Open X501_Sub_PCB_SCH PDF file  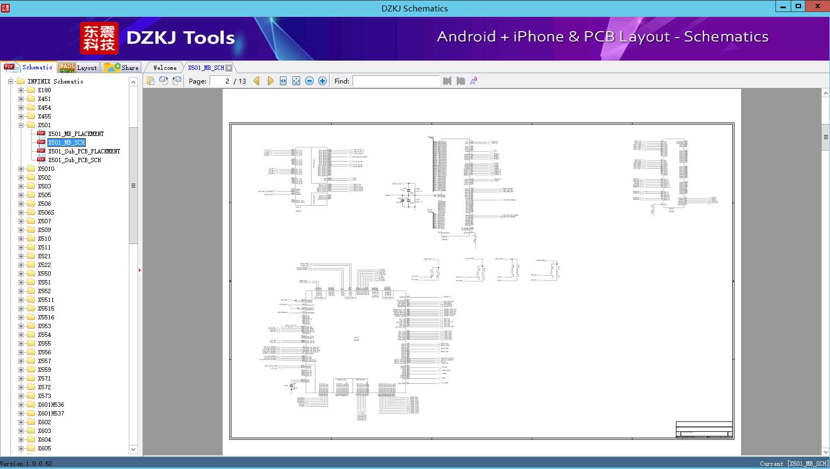(x=75, y=160)
